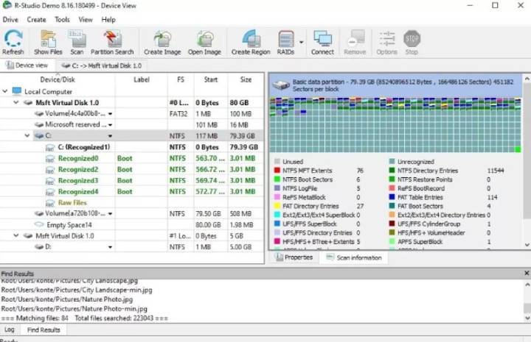Select the Find Results bottom tab
Image resolution: width=531 pixels, height=342 pixels.
tap(44, 329)
